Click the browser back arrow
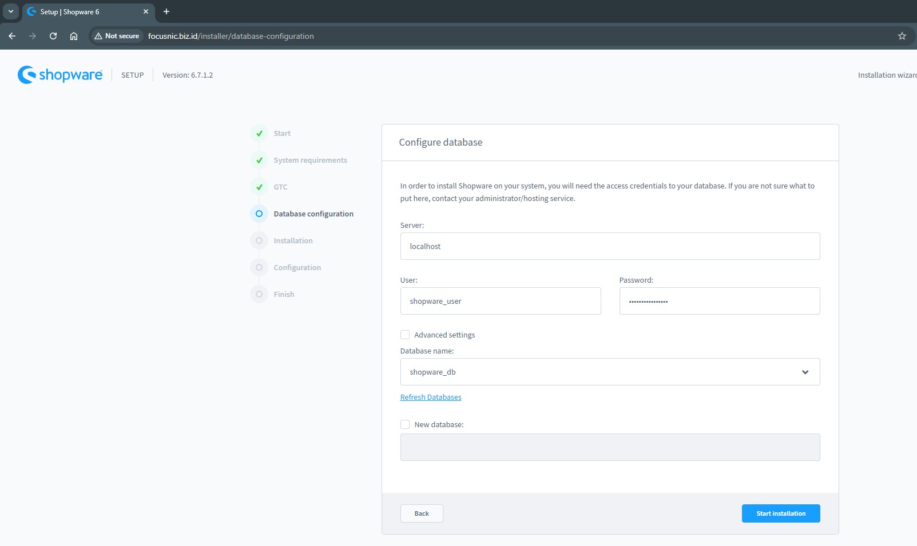917x546 pixels. click(12, 36)
